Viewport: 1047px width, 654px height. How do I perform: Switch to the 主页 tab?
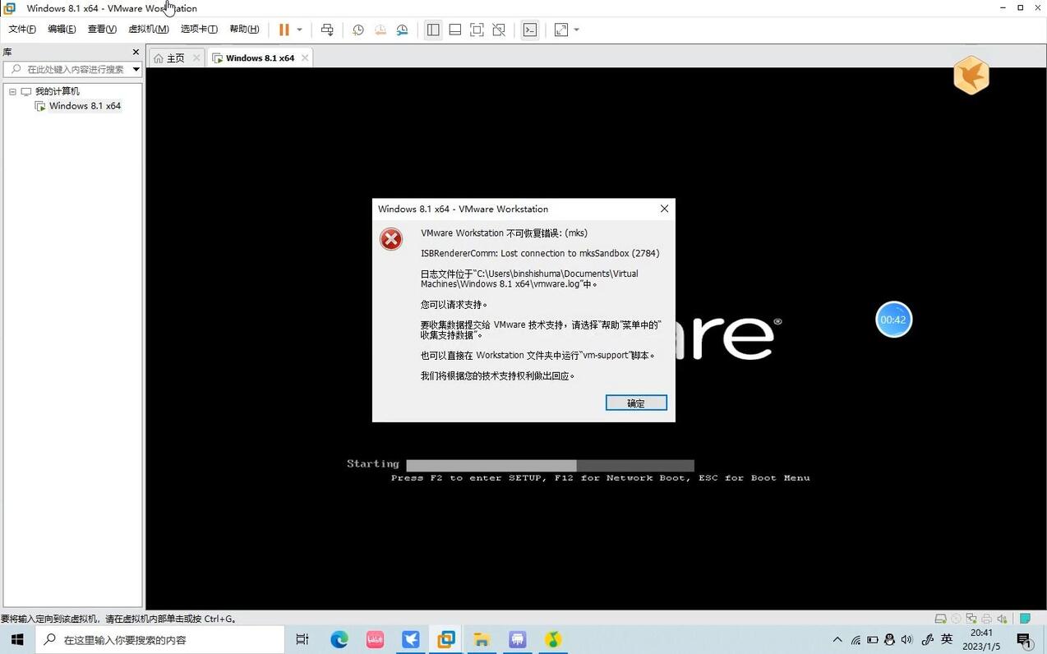pyautogui.click(x=176, y=58)
